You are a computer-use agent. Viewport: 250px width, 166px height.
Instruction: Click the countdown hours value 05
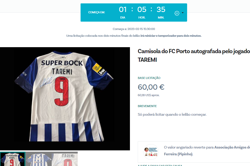tap(142, 10)
